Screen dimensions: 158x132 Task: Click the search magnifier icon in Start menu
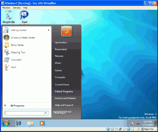(45, 113)
